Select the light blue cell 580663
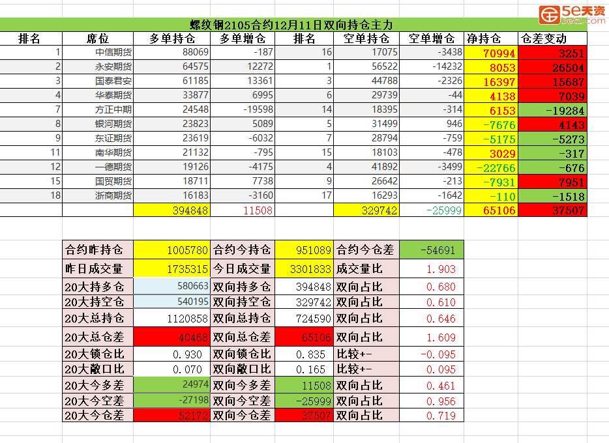The image size is (609, 443). point(171,286)
